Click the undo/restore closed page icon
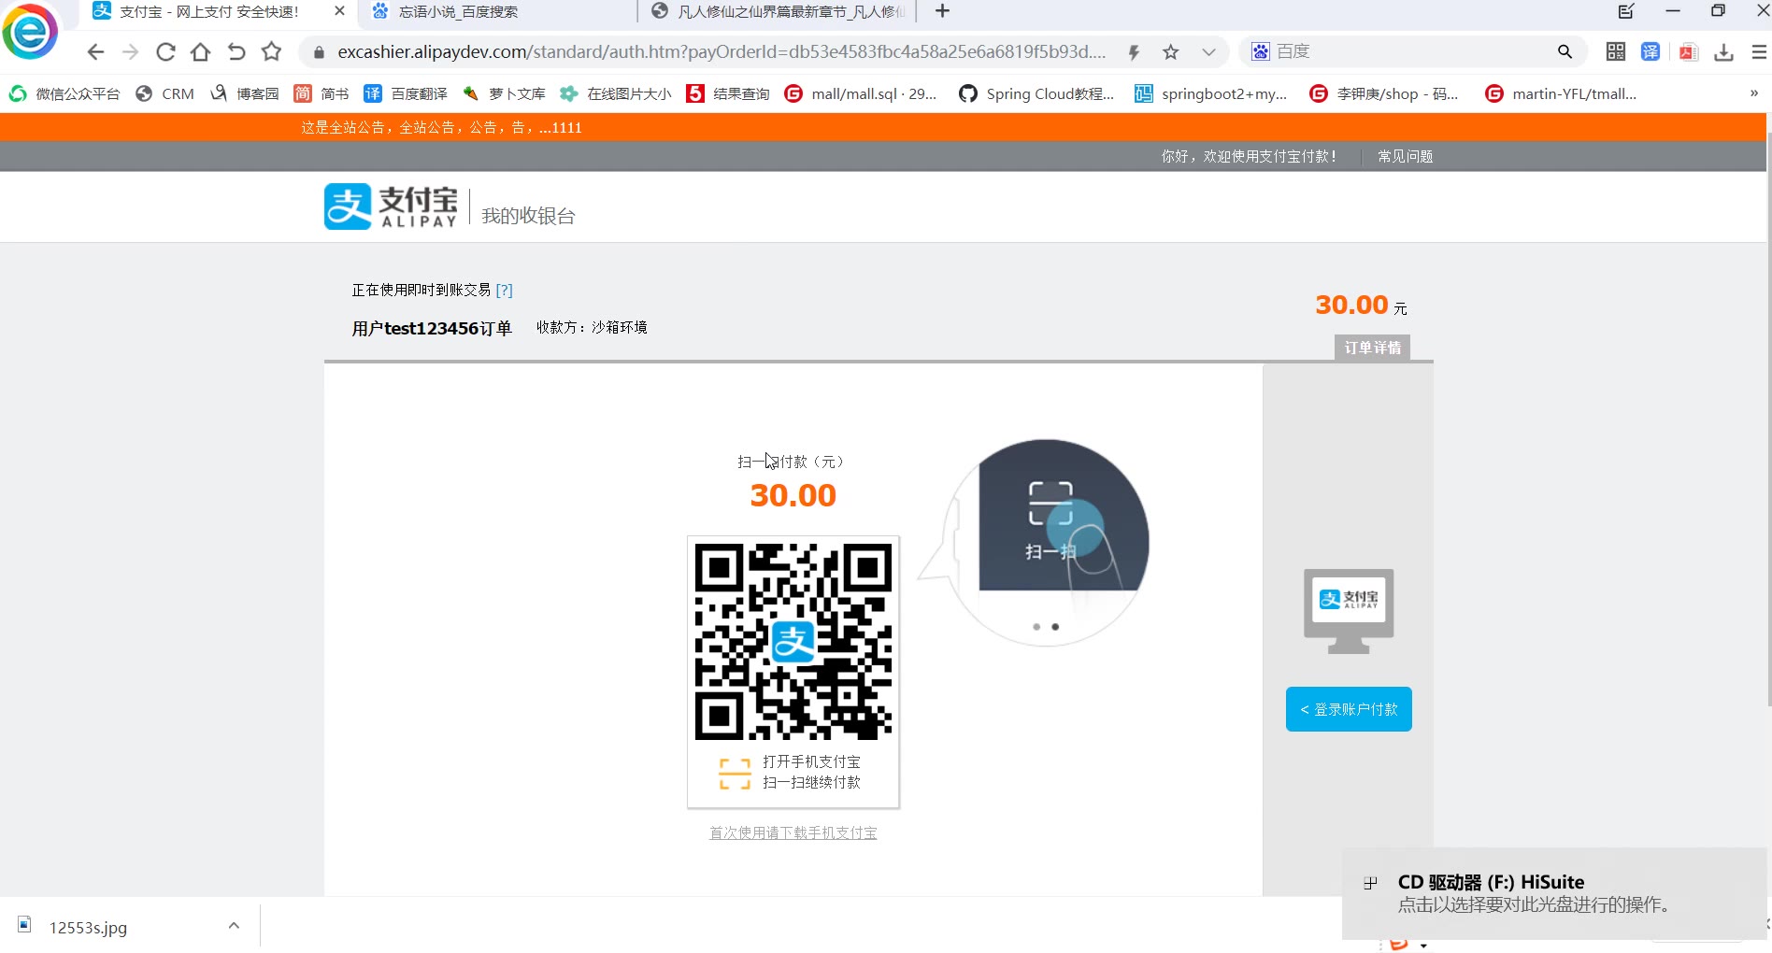 [x=236, y=52]
